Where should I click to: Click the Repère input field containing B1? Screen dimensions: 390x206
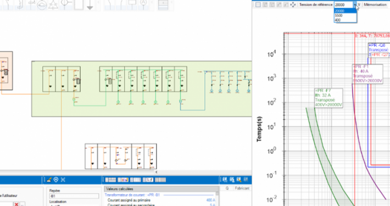74,196
